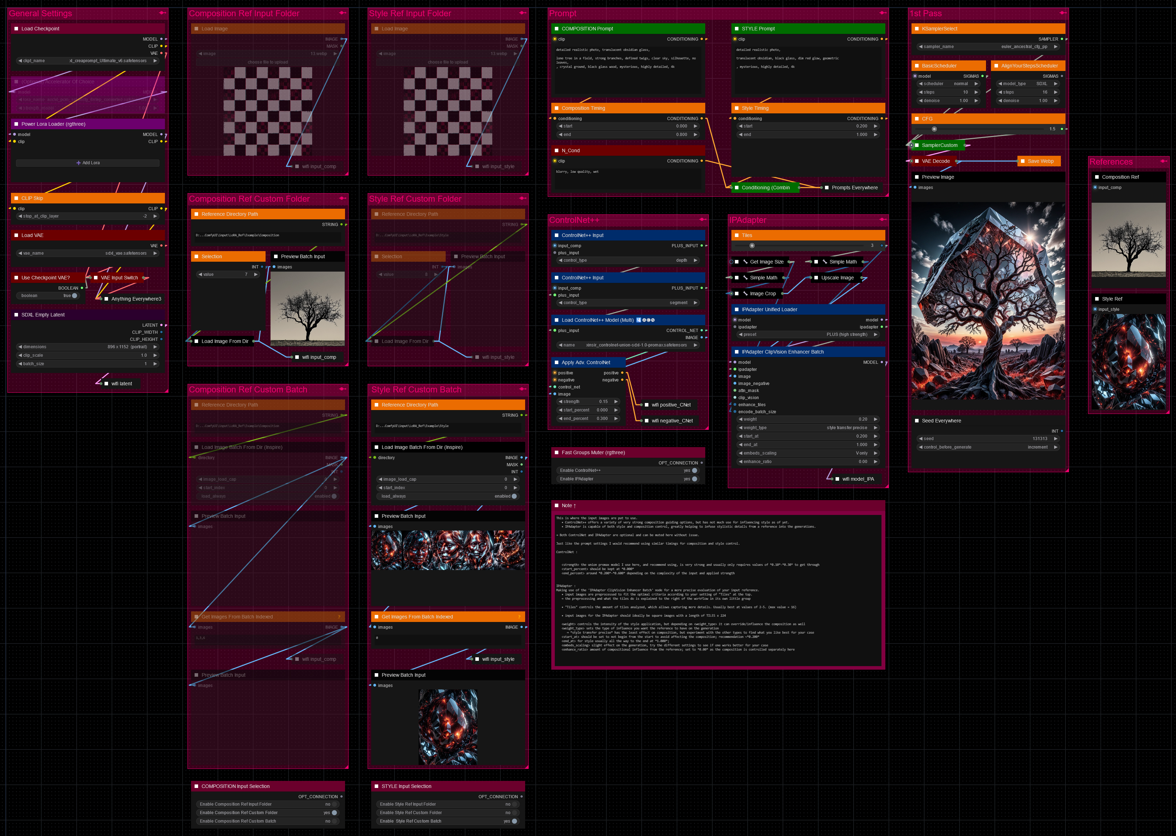The width and height of the screenshot is (1176, 836).
Task: Click the IPAdapter group header pin icon
Action: tap(883, 220)
